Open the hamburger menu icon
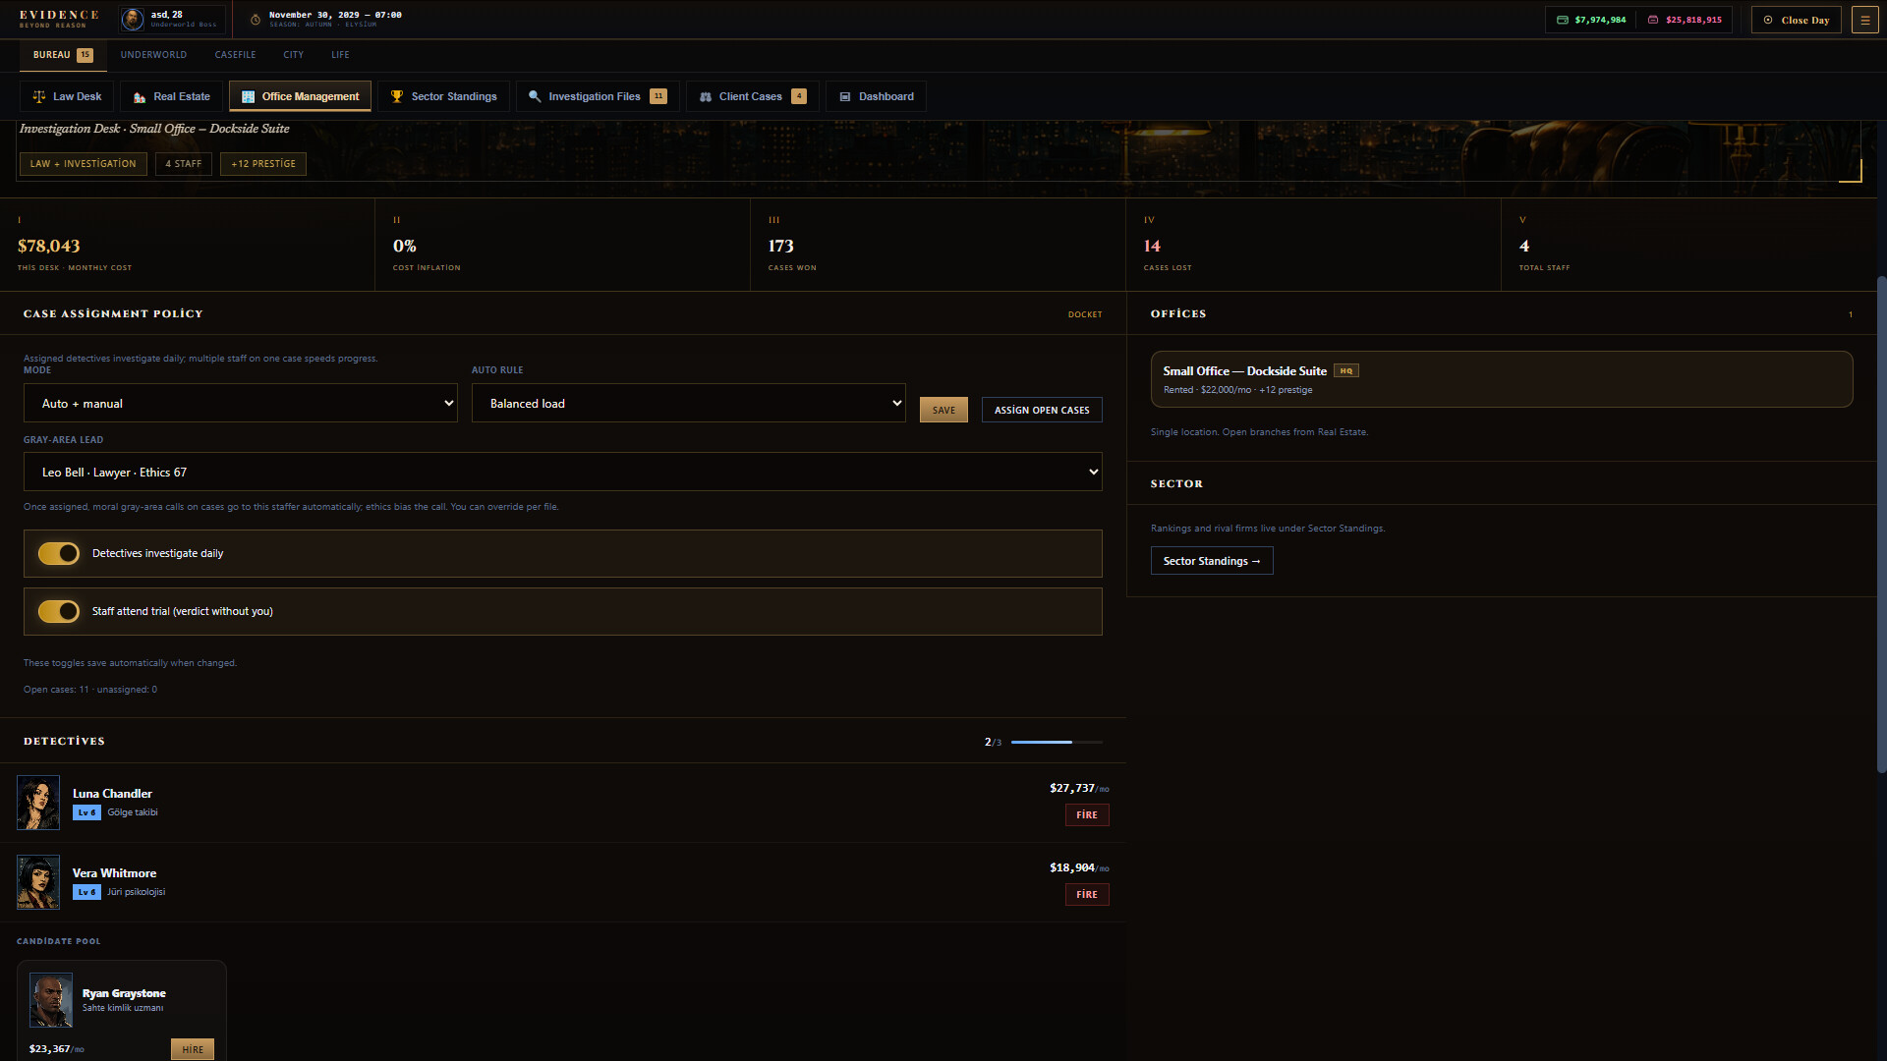The height and width of the screenshot is (1061, 1887). pyautogui.click(x=1865, y=20)
